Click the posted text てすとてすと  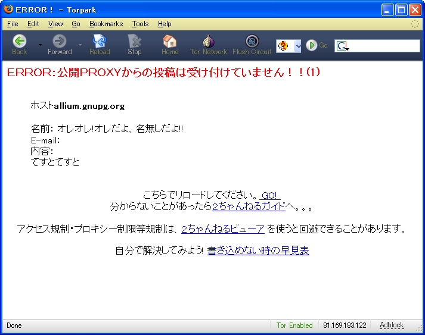point(55,162)
